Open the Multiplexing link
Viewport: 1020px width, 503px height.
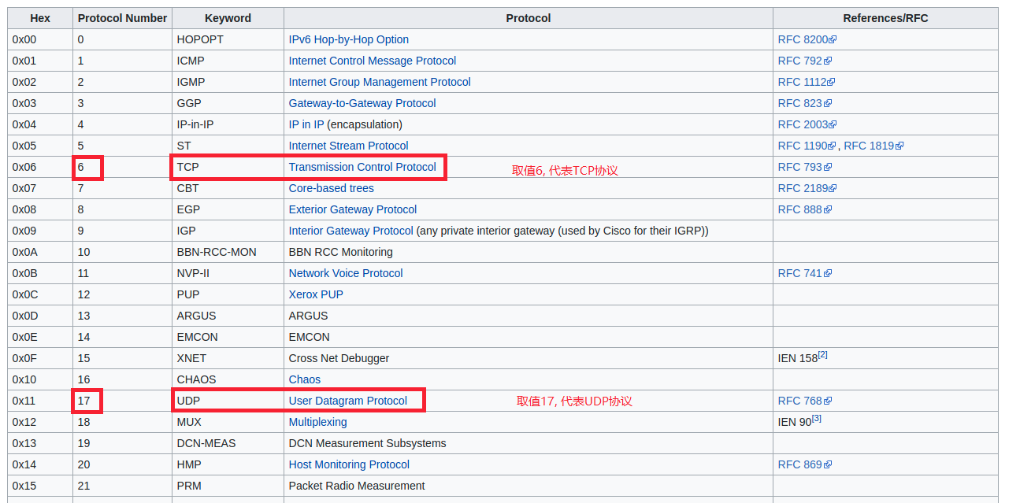pos(318,422)
